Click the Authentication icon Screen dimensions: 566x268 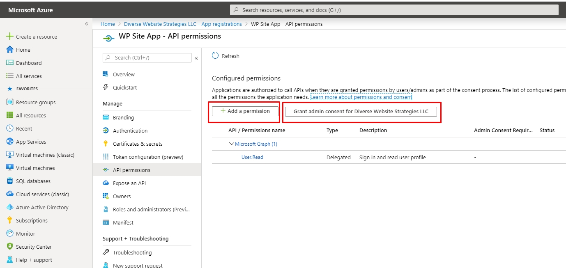point(106,131)
